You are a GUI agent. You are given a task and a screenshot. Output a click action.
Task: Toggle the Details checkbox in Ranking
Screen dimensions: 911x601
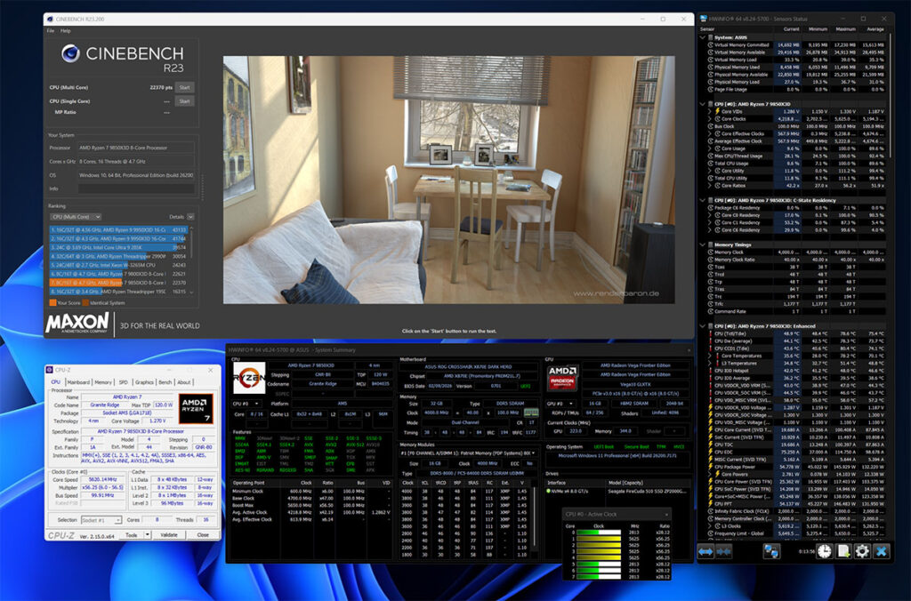(x=190, y=216)
